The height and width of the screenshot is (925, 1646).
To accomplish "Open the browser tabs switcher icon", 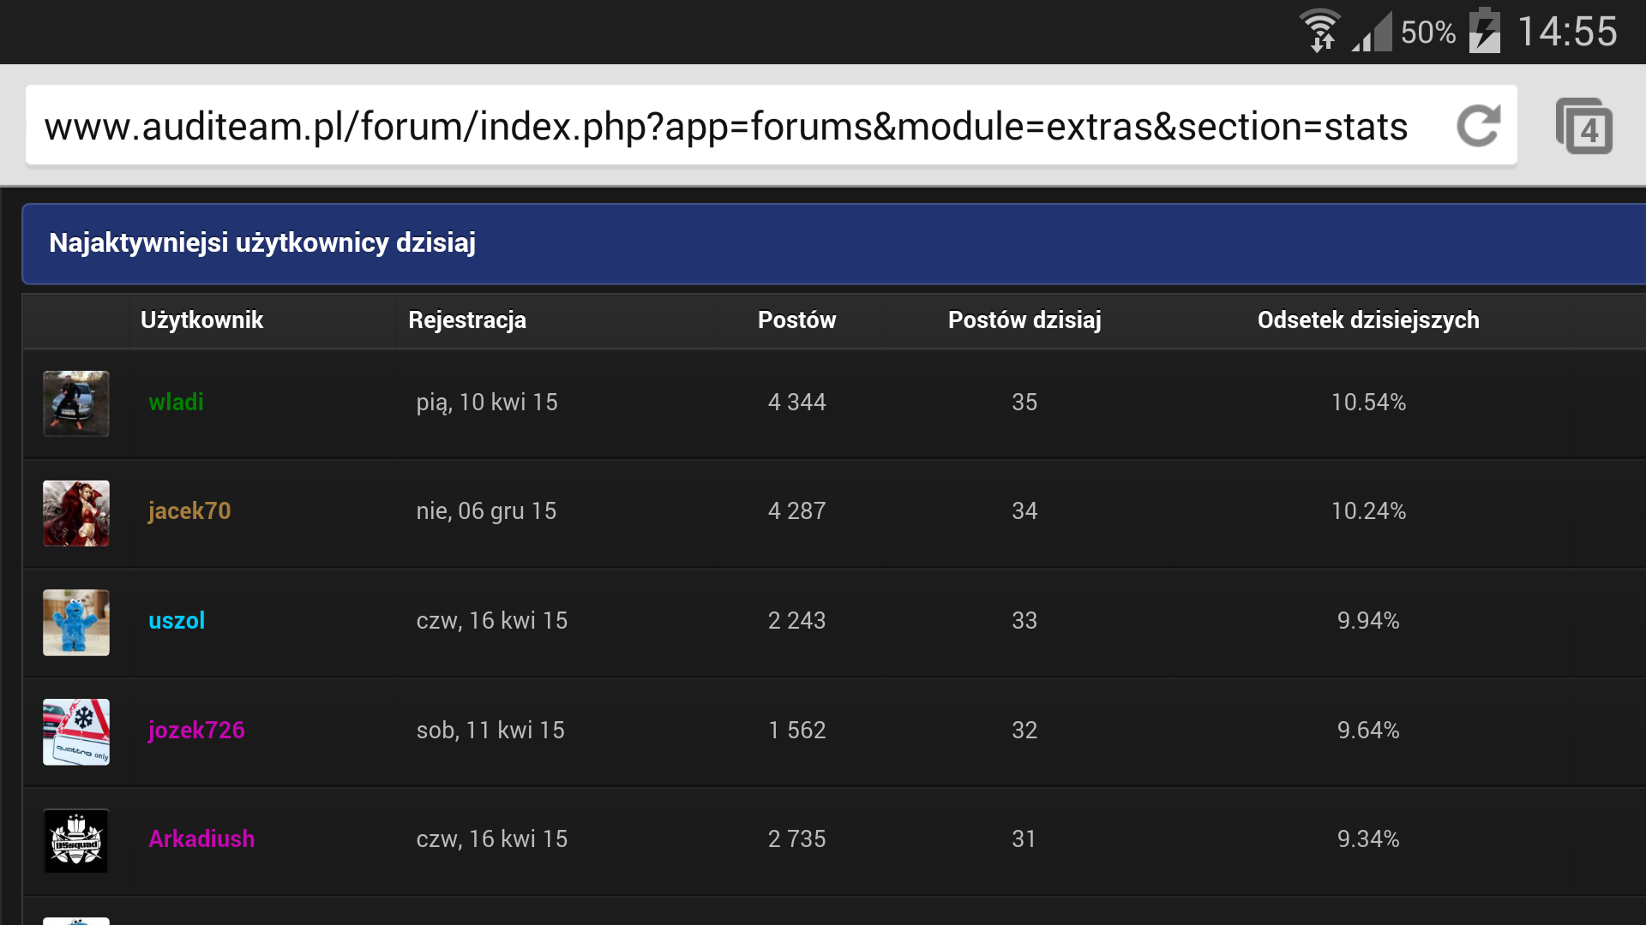I will click(x=1584, y=126).
